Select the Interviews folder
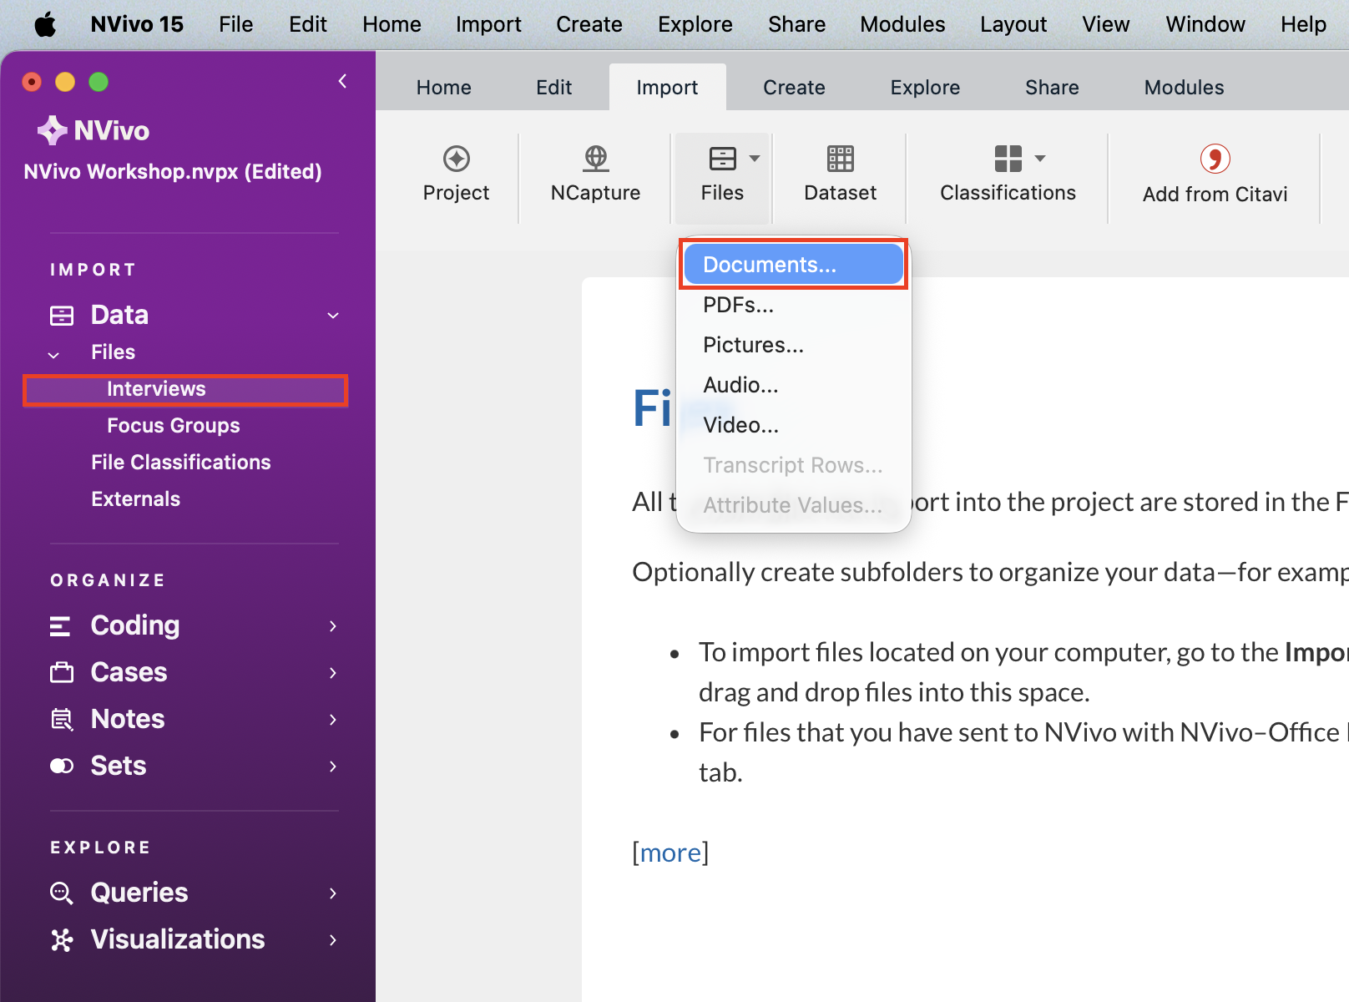Image resolution: width=1349 pixels, height=1002 pixels. tap(185, 390)
